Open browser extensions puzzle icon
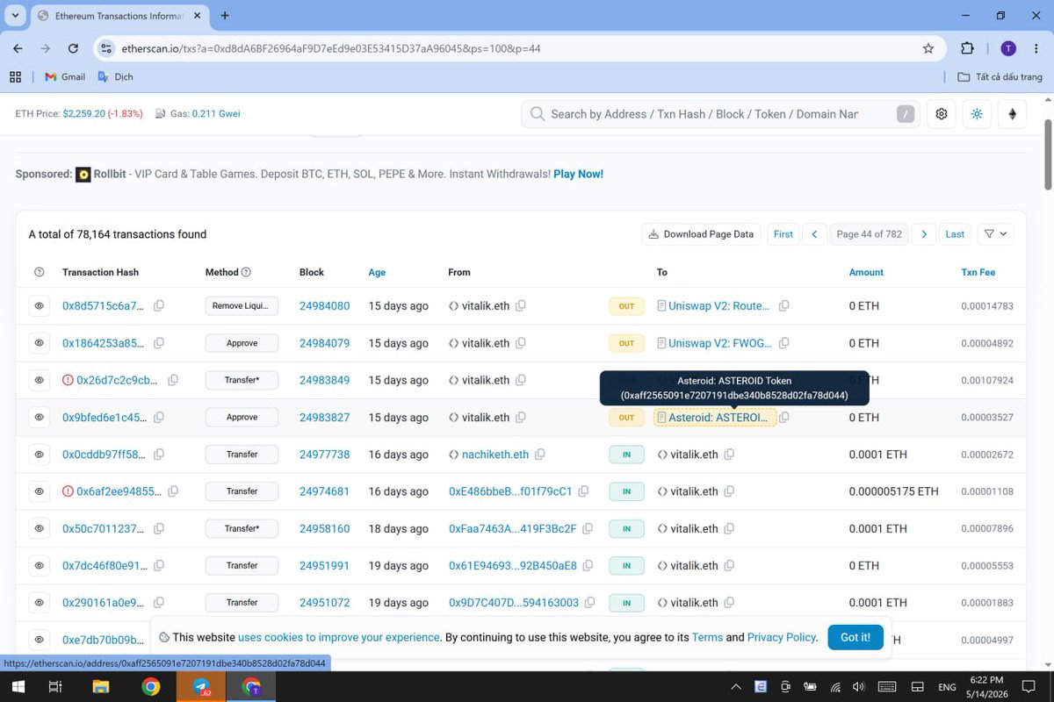 (x=967, y=48)
